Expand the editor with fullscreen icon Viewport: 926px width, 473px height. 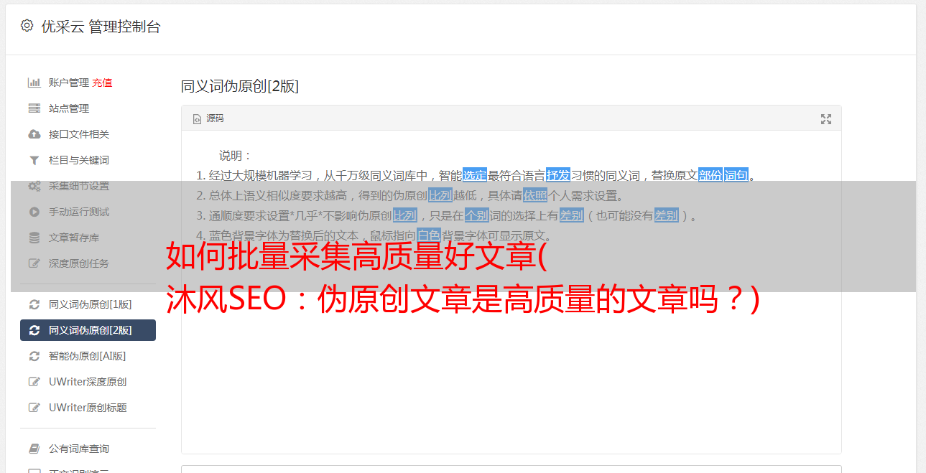coord(826,119)
